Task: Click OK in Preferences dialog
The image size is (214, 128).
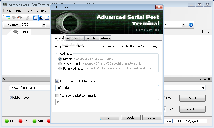Action: (109, 118)
